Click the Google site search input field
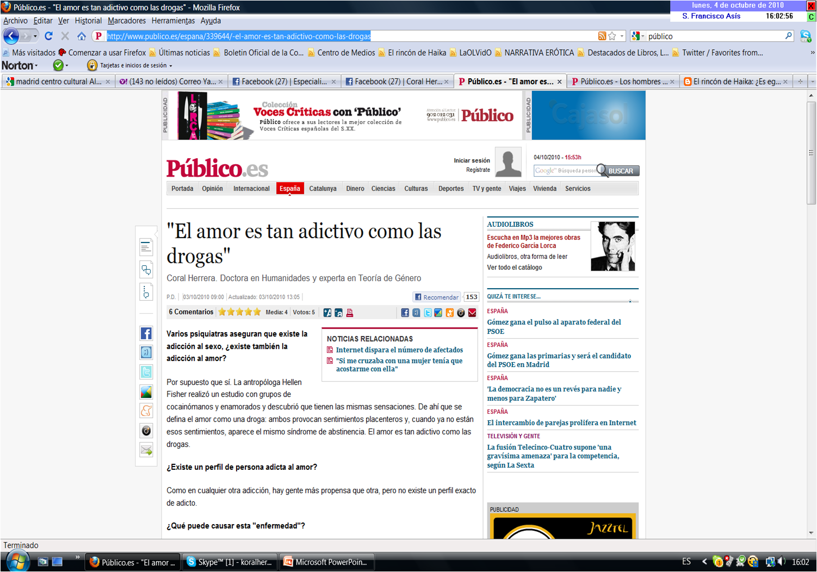The image size is (817, 572). (566, 171)
